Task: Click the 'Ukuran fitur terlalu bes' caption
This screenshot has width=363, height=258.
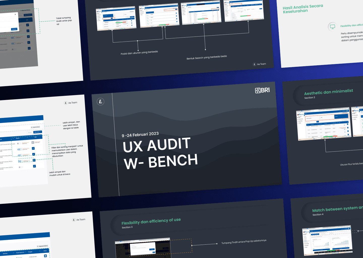Action: coord(351,164)
